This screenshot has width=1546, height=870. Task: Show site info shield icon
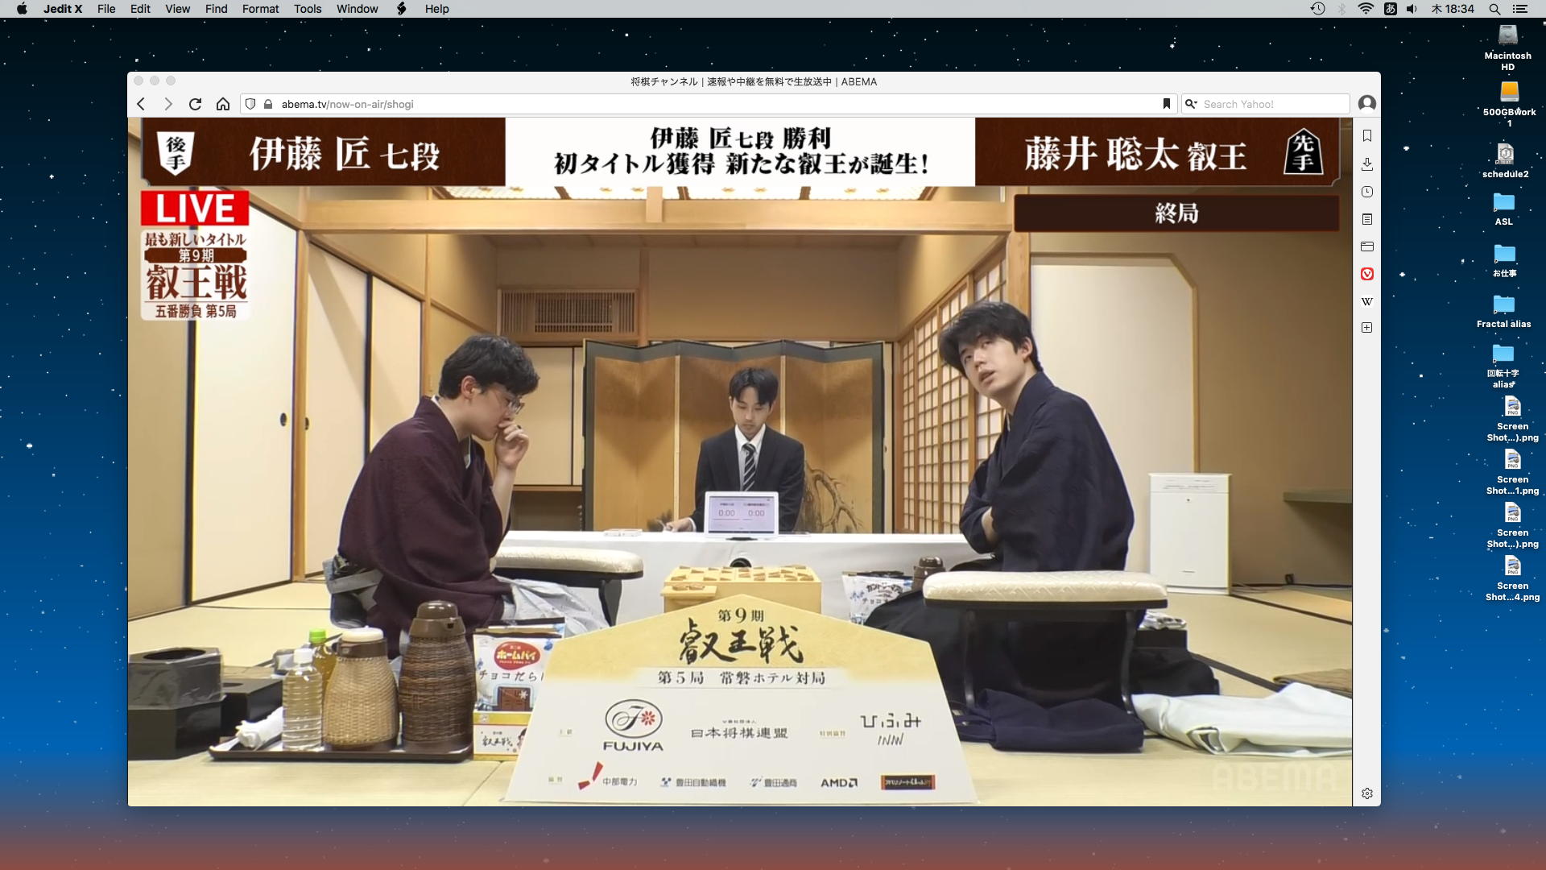[250, 104]
